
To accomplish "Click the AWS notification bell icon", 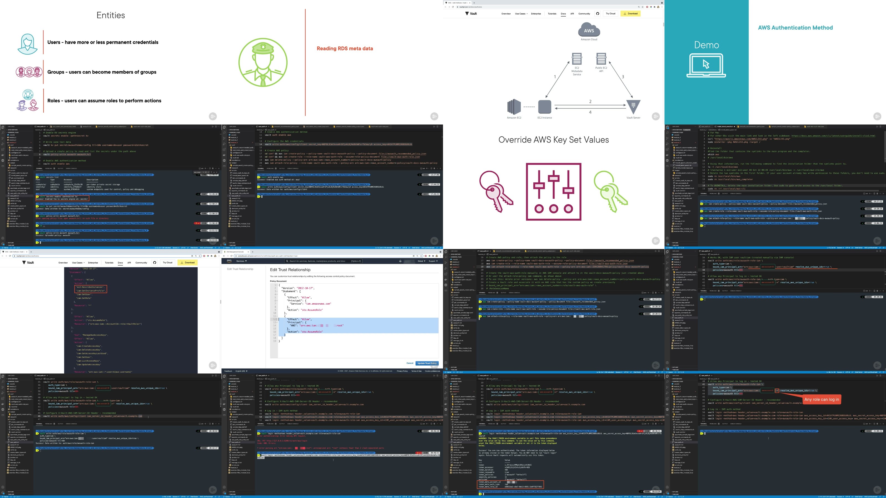I will click(x=400, y=261).
